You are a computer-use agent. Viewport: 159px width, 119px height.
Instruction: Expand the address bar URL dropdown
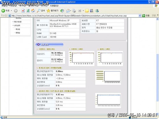[x=140, y=16]
